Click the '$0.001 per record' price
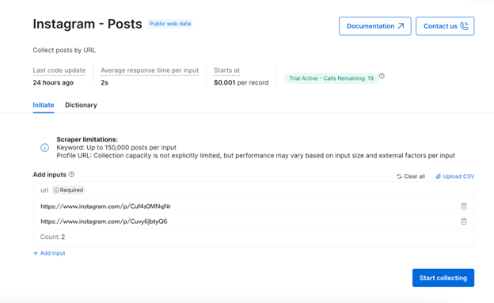This screenshot has height=303, width=494. [241, 82]
